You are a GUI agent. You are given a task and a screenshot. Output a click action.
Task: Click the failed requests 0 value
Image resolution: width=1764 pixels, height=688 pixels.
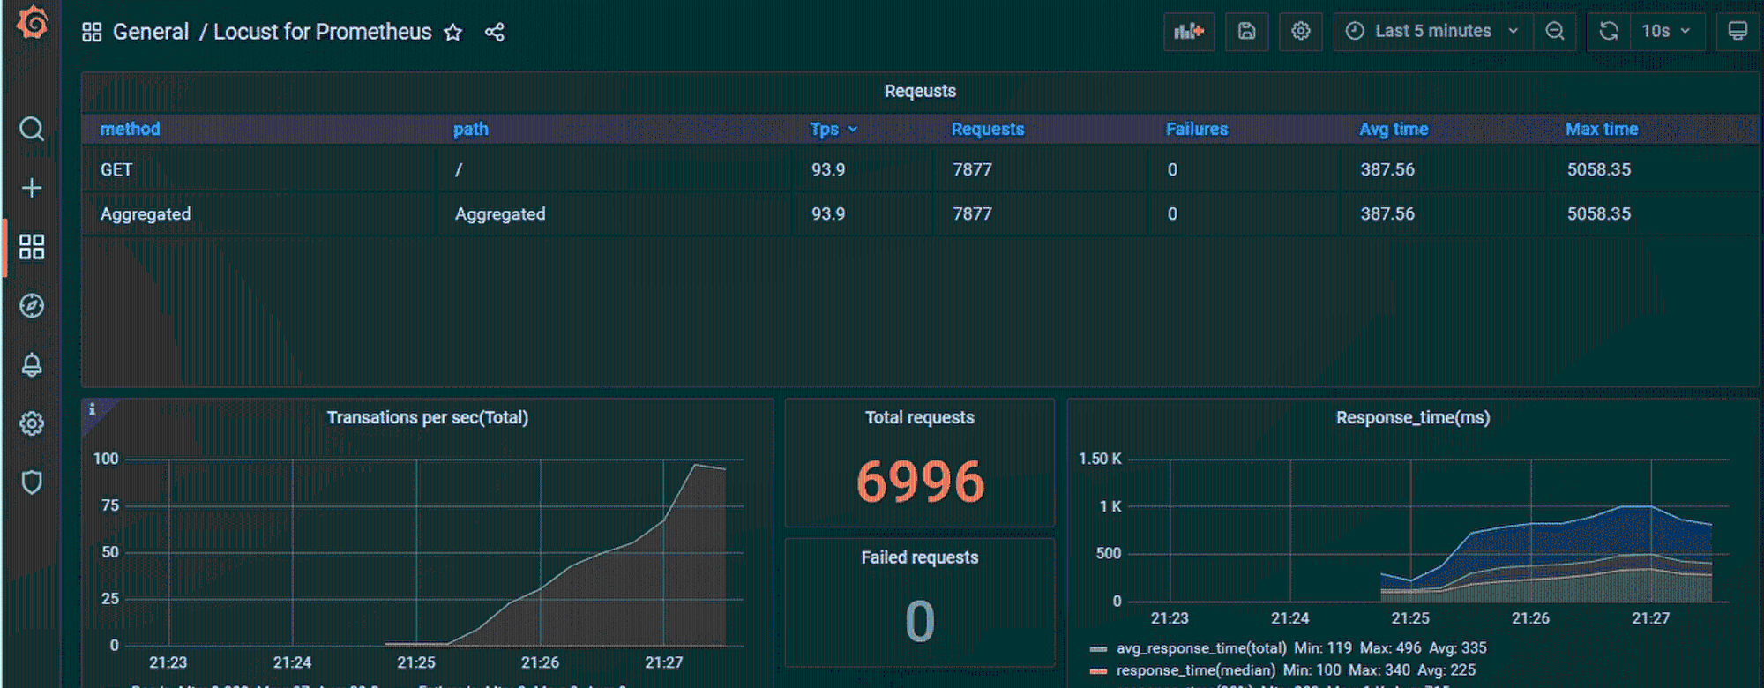coord(920,622)
